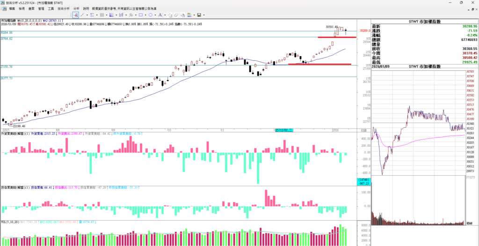Open the 技術分析 menu

(64, 8)
